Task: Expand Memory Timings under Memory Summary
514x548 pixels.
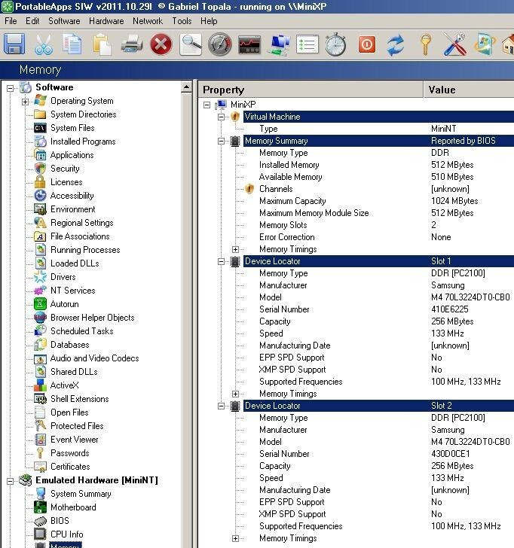Action: [235, 250]
